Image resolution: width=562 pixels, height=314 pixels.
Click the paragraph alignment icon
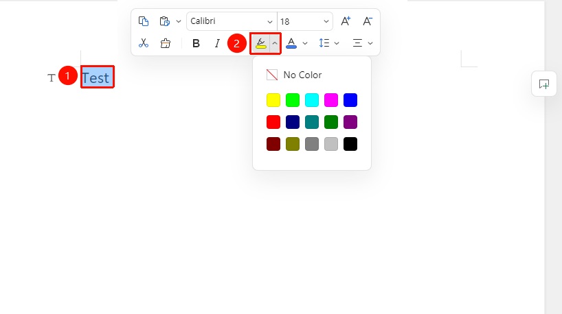(x=357, y=43)
